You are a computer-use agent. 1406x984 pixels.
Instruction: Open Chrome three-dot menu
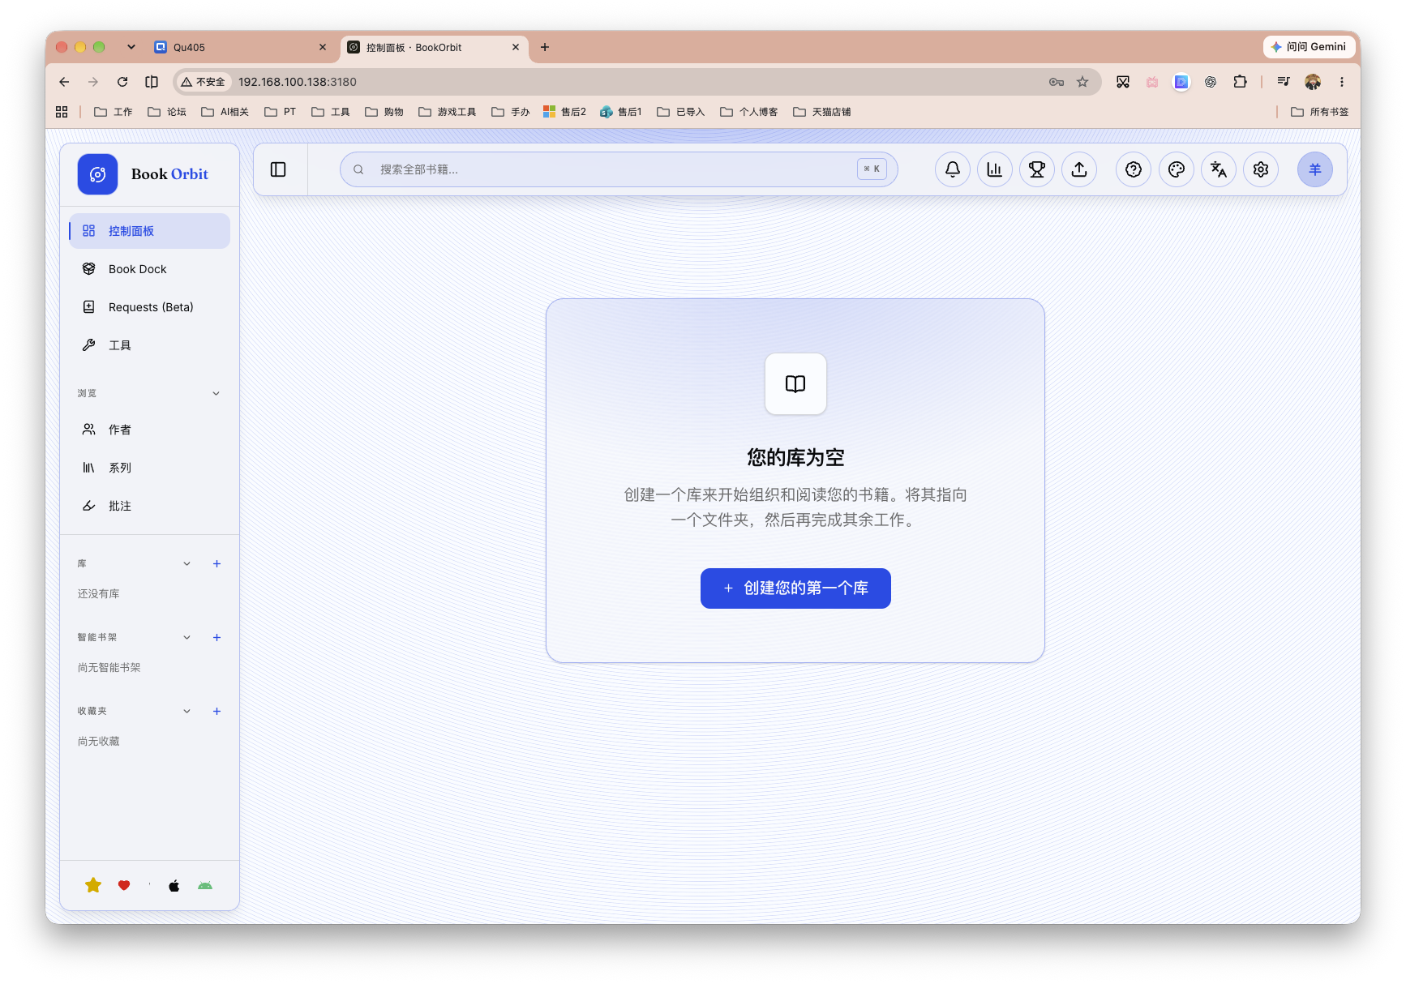point(1342,82)
